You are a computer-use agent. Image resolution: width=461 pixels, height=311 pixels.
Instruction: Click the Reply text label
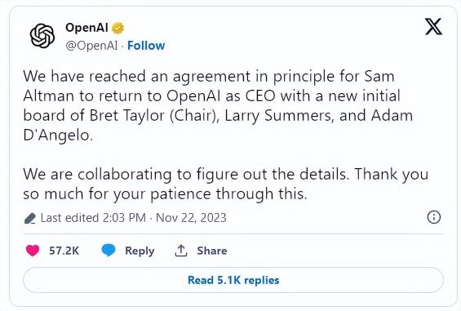(140, 251)
